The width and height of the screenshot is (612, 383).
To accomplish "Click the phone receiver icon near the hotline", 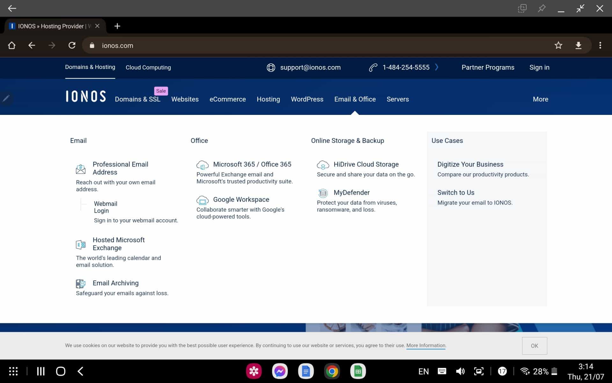I will click(373, 67).
